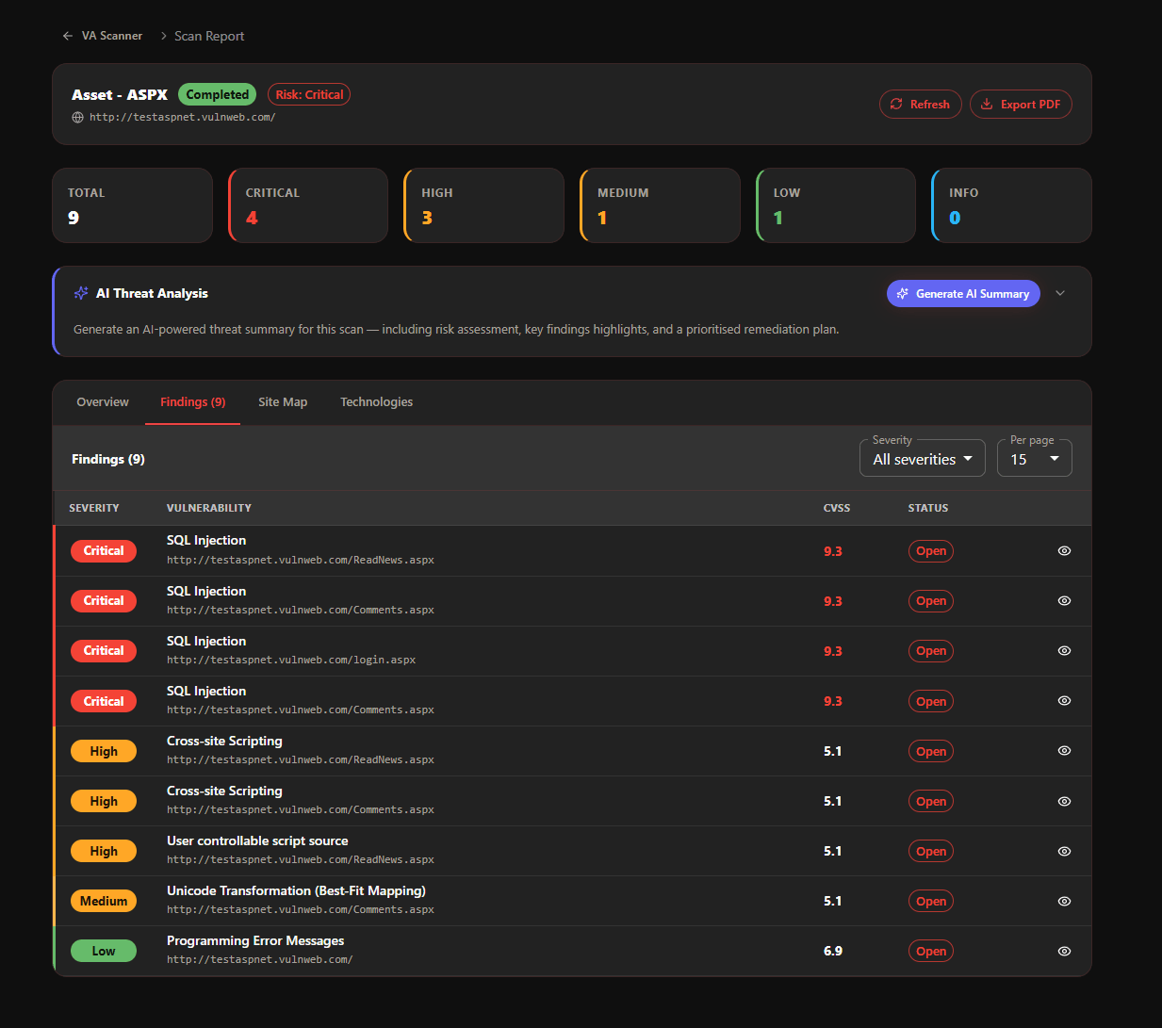Click the Scan Report breadcrumb

(209, 36)
